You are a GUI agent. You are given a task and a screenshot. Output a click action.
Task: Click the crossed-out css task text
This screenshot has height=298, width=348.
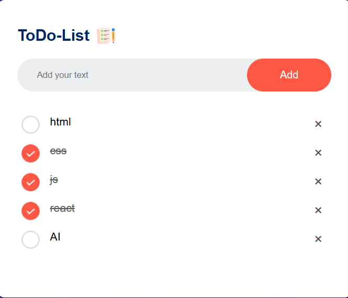[59, 151]
